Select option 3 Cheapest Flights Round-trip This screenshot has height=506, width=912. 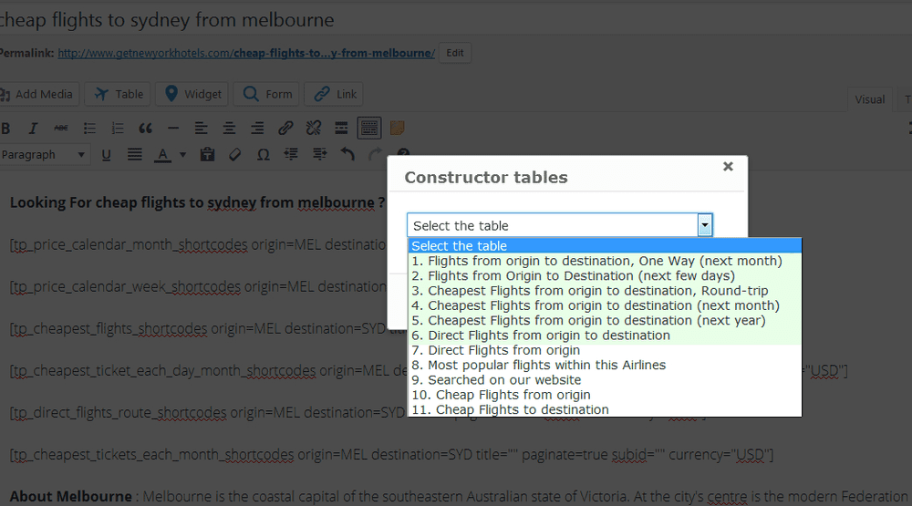(605, 291)
